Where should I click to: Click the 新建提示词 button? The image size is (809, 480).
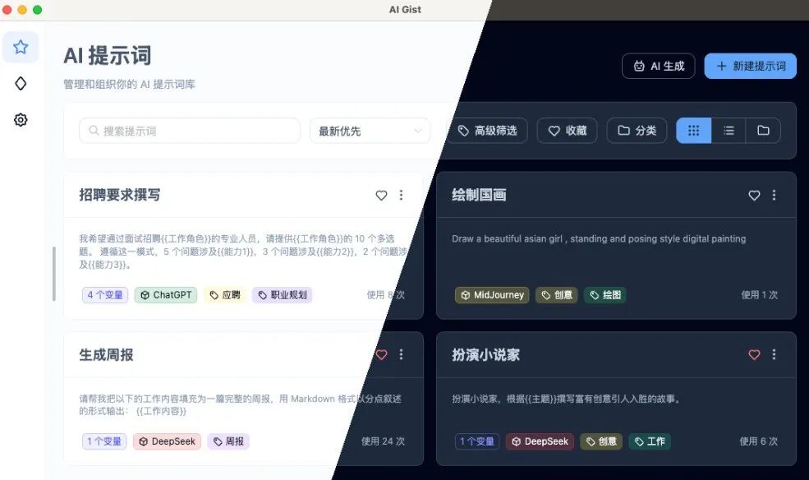click(x=750, y=66)
